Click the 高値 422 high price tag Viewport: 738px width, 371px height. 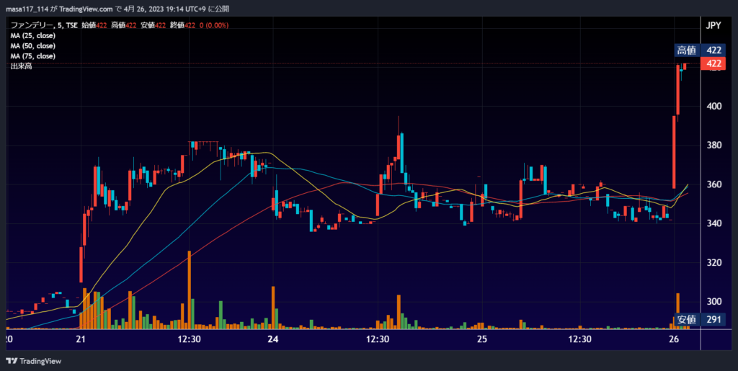coord(698,50)
